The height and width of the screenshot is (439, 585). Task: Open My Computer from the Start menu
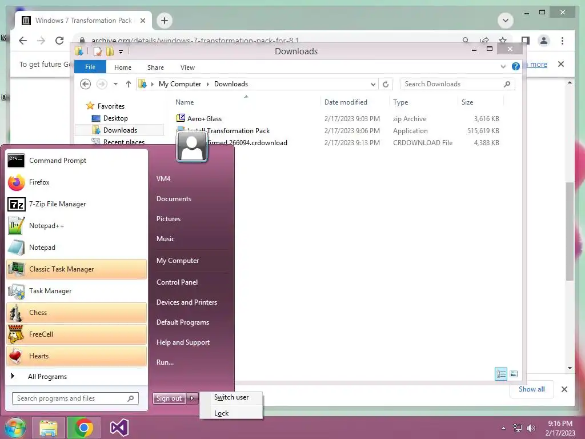(178, 261)
